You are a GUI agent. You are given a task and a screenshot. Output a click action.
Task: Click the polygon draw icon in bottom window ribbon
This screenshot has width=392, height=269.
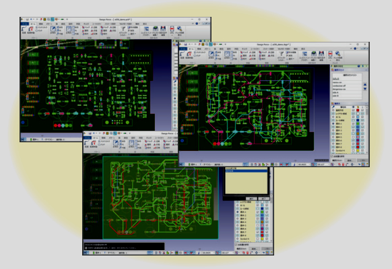click(x=115, y=143)
